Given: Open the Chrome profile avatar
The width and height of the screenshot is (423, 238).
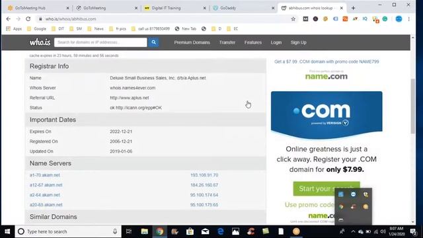Looking at the screenshot, I should [x=399, y=19].
